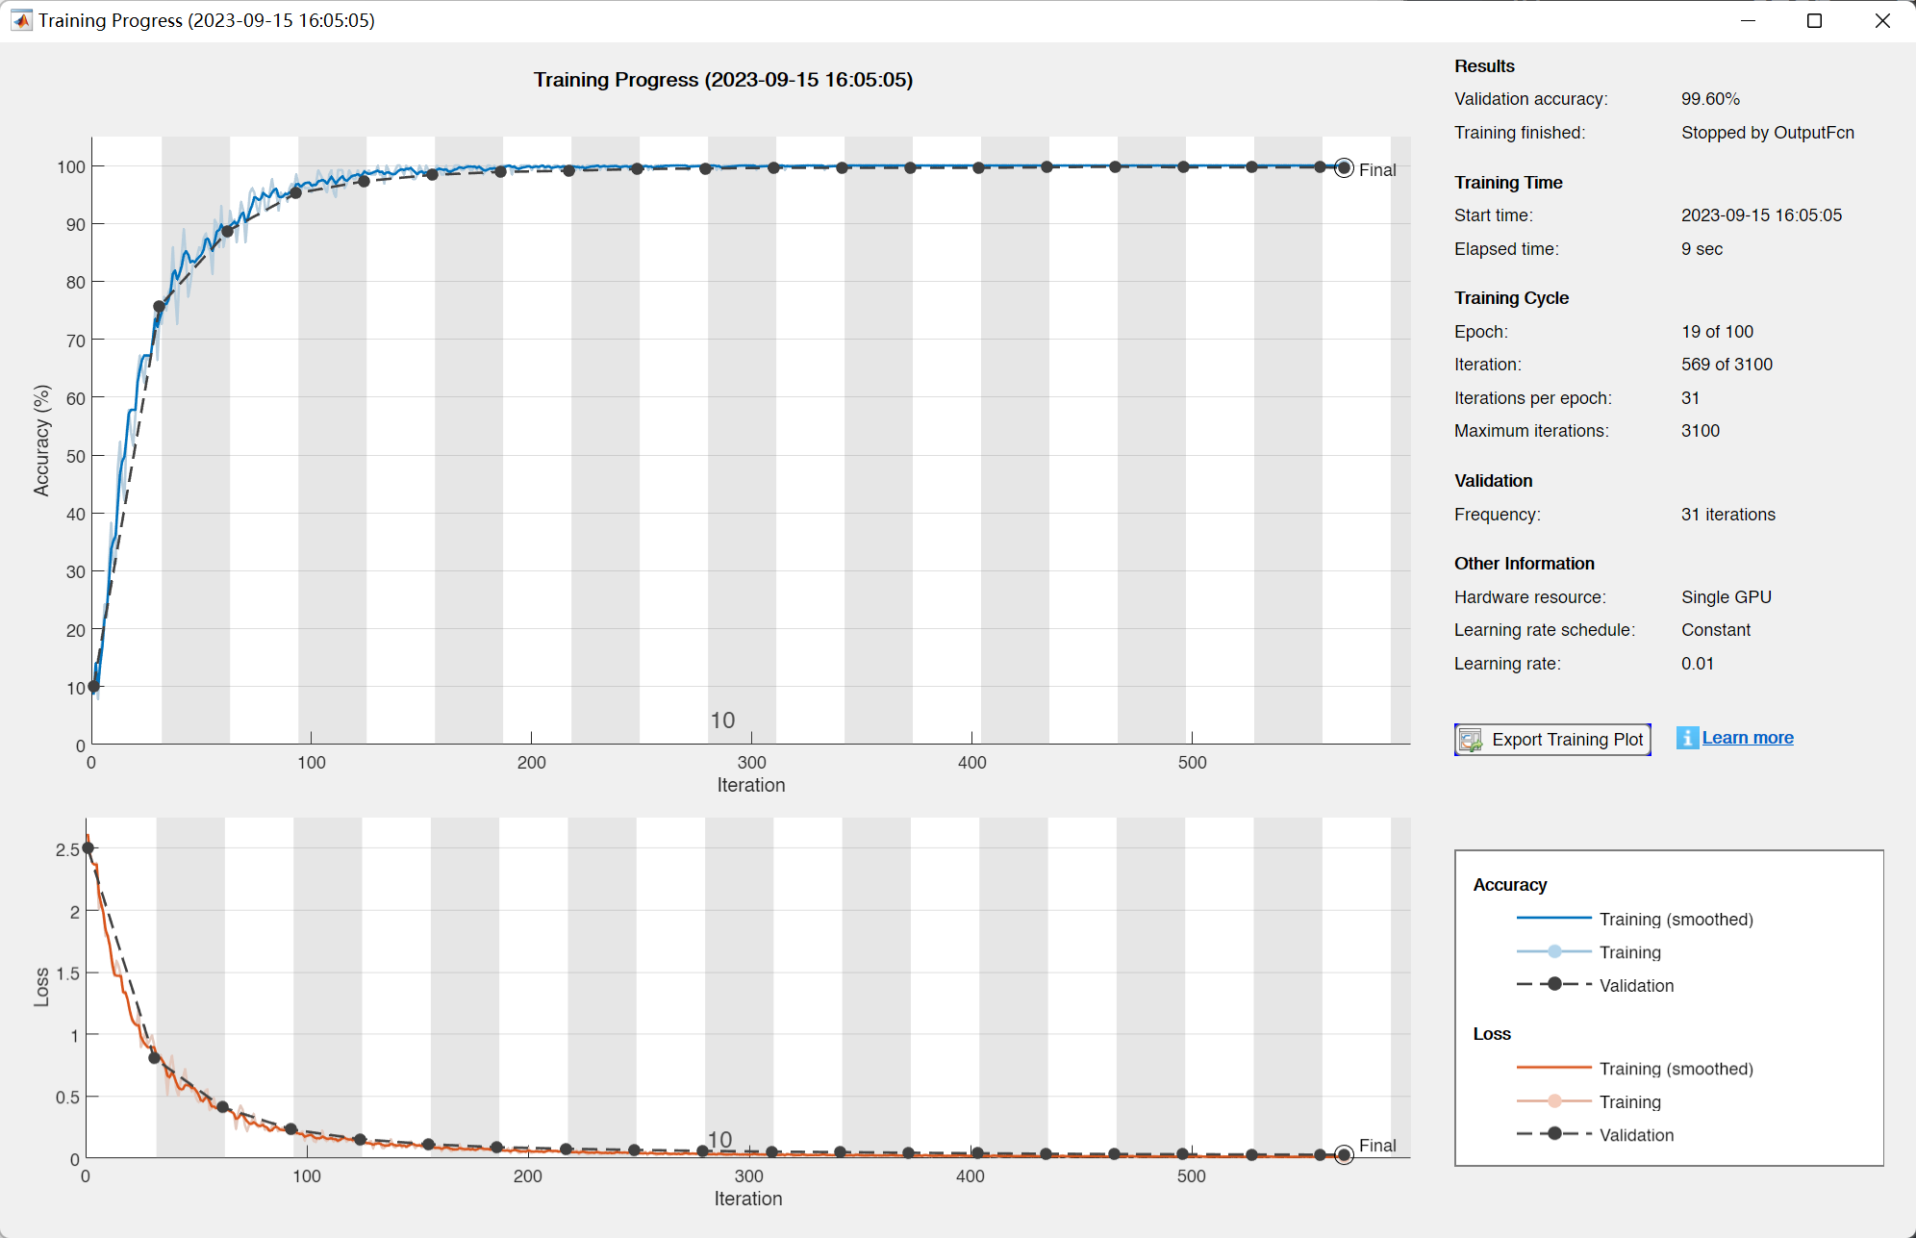
Task: Click epoch 10 label on accuracy plot
Action: (x=722, y=720)
